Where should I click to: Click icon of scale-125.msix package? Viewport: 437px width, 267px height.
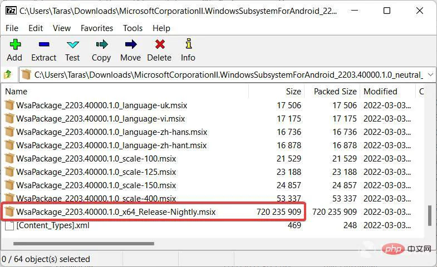point(9,172)
